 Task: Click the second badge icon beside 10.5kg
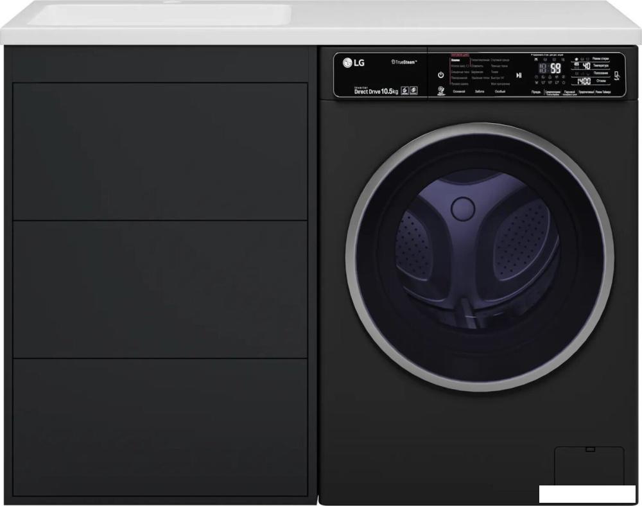[413, 91]
